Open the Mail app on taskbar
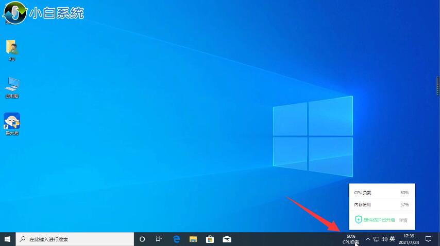440x246 pixels. (x=227, y=239)
